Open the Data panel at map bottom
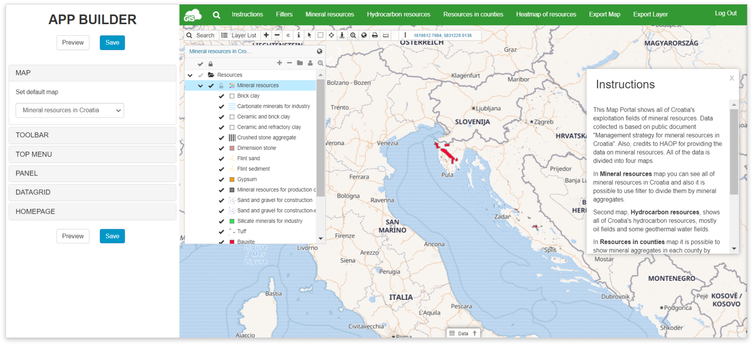 [463, 333]
